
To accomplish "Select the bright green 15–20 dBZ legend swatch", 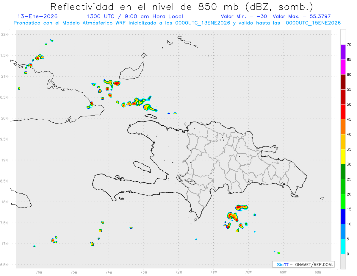I will point(343,202).
